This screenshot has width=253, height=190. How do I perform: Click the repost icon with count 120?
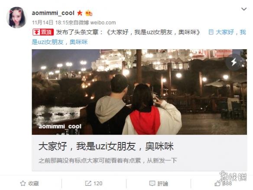[88, 183]
